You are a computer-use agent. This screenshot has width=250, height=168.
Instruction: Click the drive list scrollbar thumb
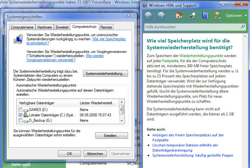pyautogui.click(x=122, y=110)
